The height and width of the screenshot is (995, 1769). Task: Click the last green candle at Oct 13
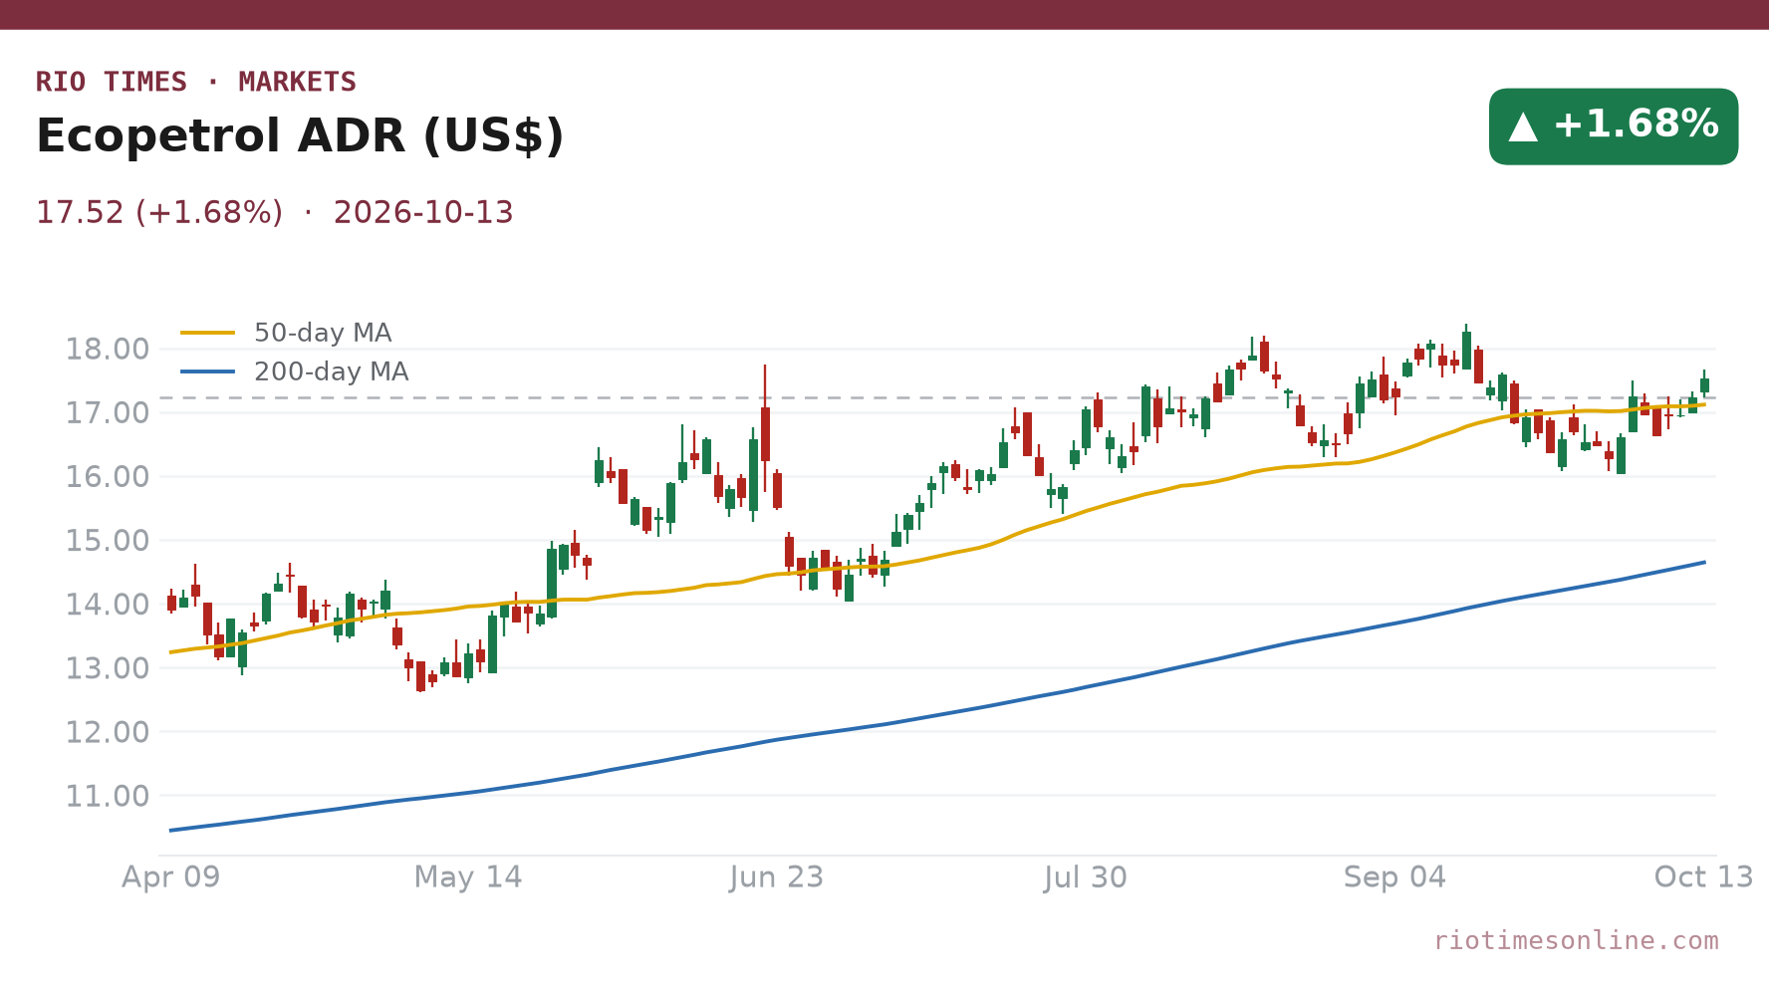1704,384
